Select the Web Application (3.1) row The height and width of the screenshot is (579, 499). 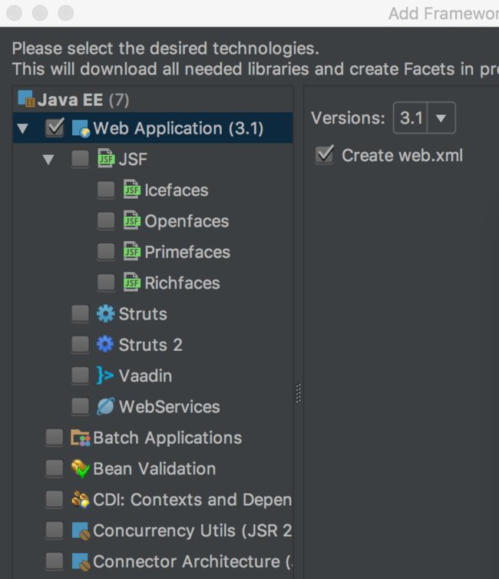[153, 128]
